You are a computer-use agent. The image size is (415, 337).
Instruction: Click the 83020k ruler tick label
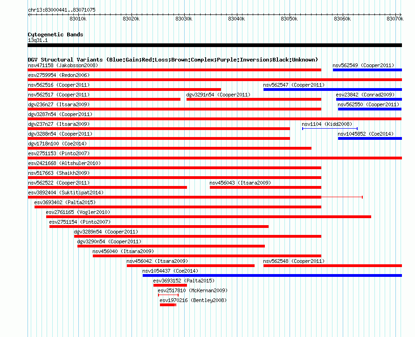pos(131,19)
